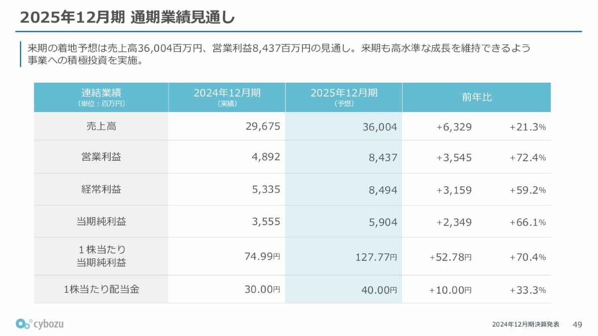Select the 営業利益 row label
598x336 pixels.
point(101,157)
